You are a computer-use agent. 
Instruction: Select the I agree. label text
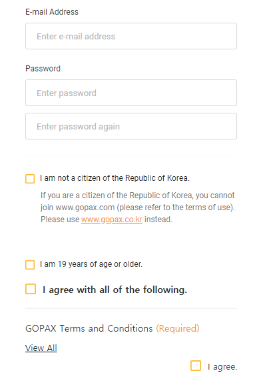[x=222, y=367]
